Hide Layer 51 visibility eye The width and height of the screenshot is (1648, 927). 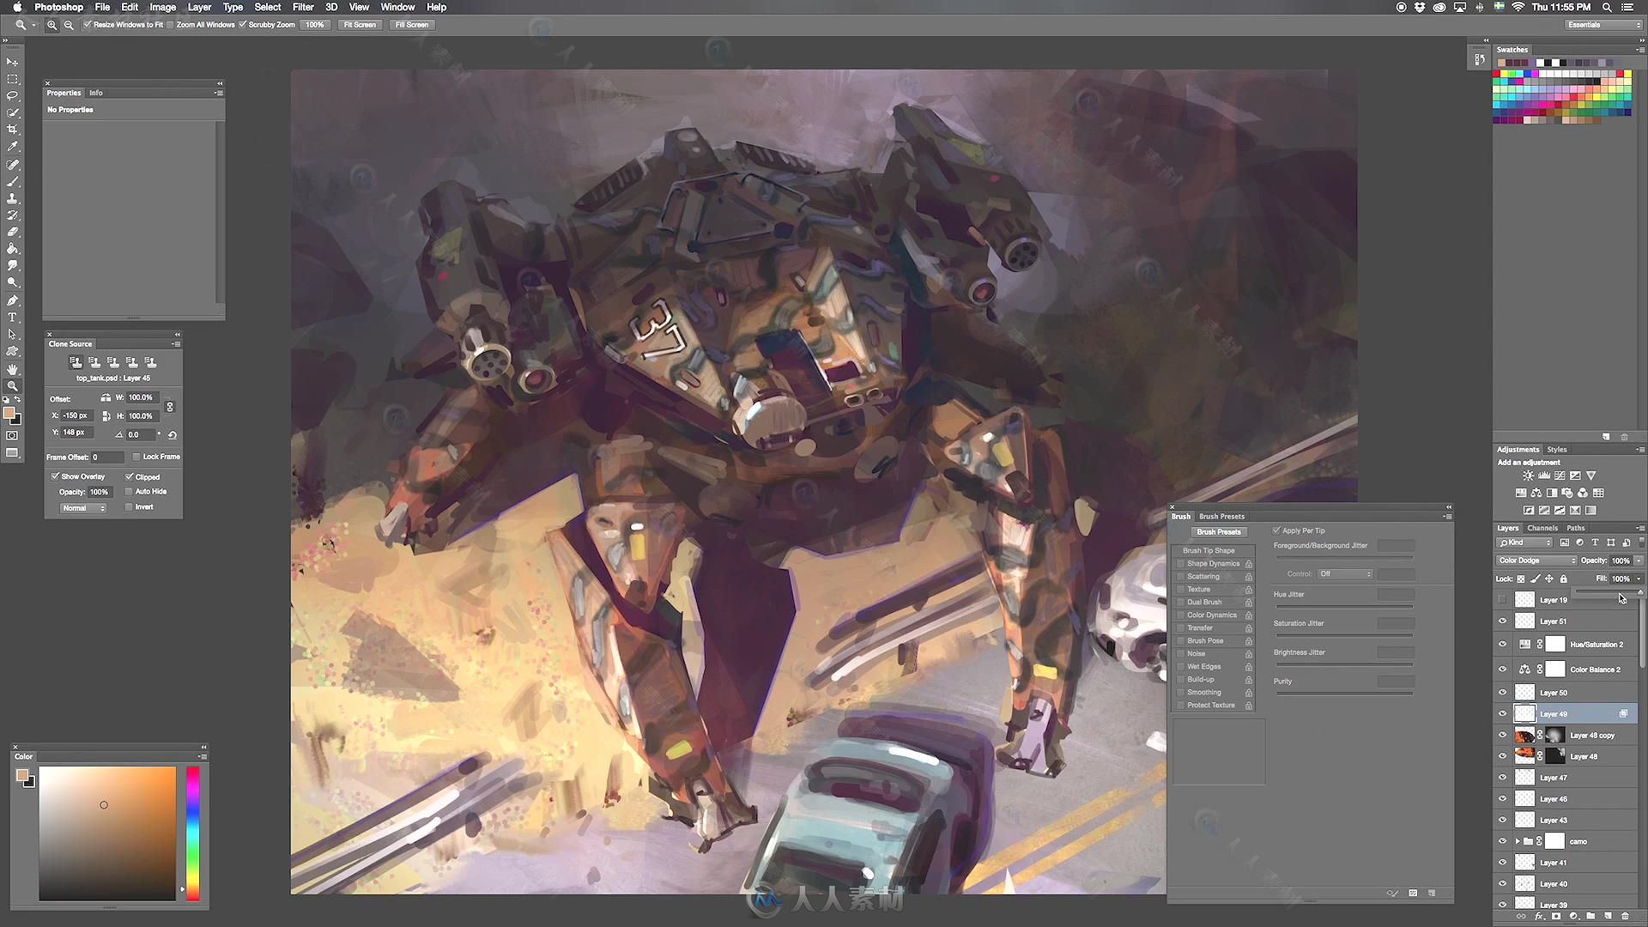pos(1502,621)
